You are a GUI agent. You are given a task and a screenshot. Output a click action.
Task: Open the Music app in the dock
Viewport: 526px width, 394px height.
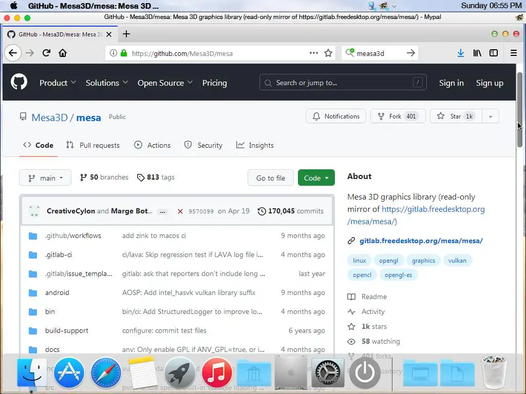click(217, 372)
